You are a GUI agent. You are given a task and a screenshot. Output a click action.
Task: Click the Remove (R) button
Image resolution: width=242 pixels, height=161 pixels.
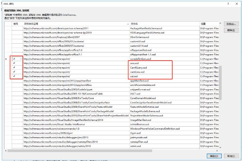coord(231,30)
